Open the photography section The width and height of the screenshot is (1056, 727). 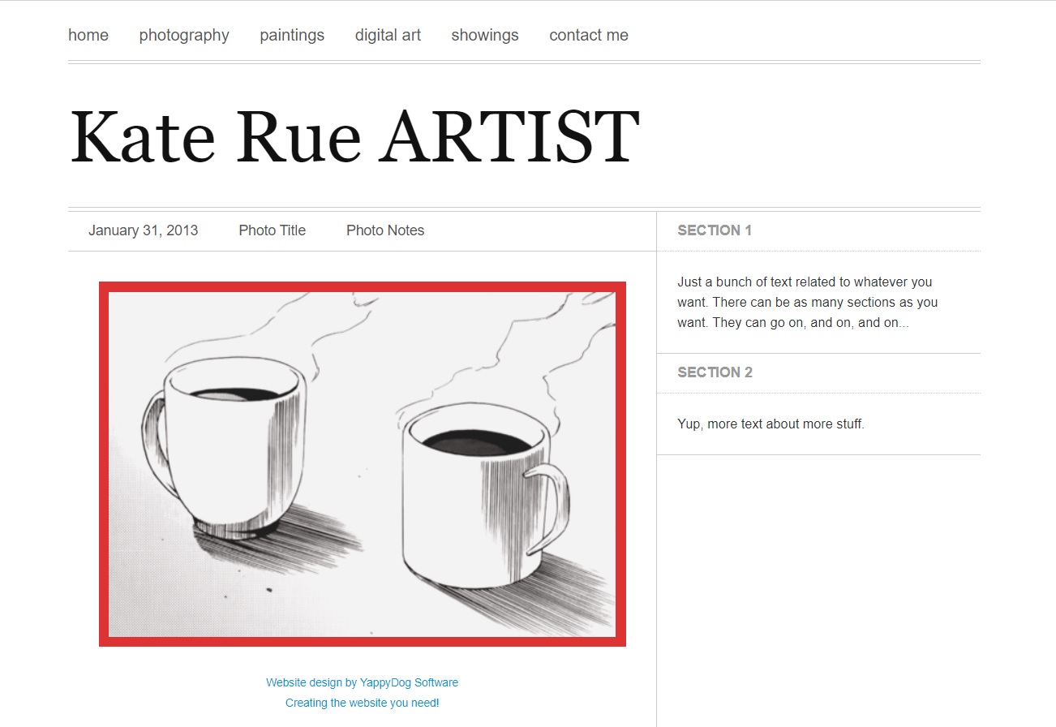click(184, 35)
